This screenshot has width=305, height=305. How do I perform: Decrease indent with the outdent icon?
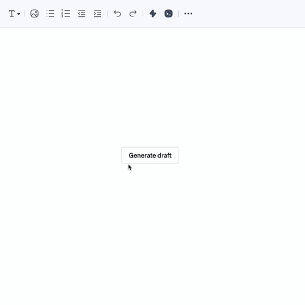pos(82,14)
